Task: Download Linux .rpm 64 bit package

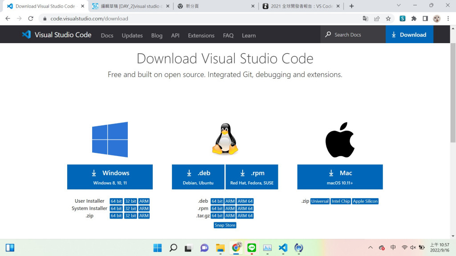Action: [217, 208]
